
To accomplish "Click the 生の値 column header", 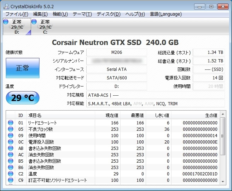I will pyautogui.click(x=195, y=115).
